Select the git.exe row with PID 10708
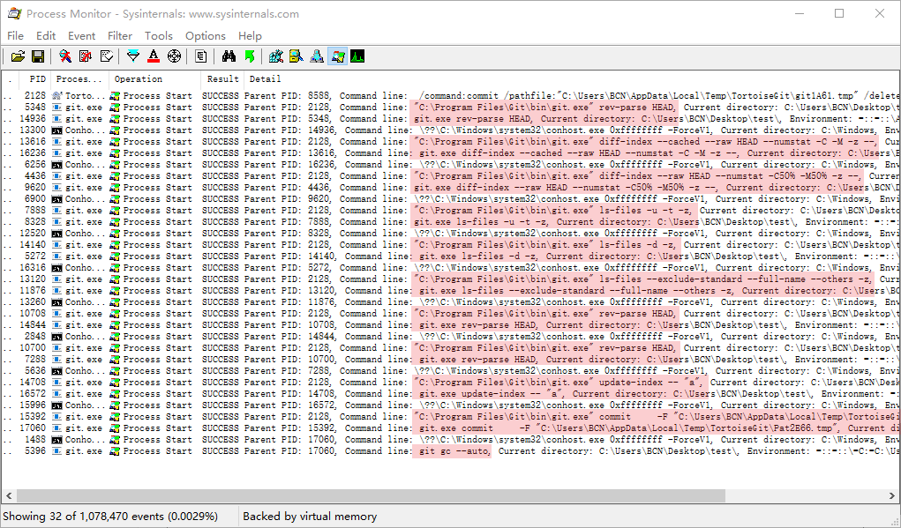 tap(450, 314)
